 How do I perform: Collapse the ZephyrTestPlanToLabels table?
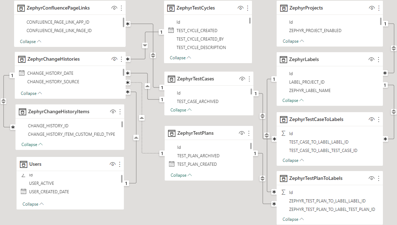(293, 219)
